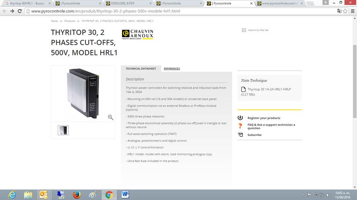Viewport: 357px width, 200px height.
Task: Click the Products breadcrumb link
Action: pos(70,21)
